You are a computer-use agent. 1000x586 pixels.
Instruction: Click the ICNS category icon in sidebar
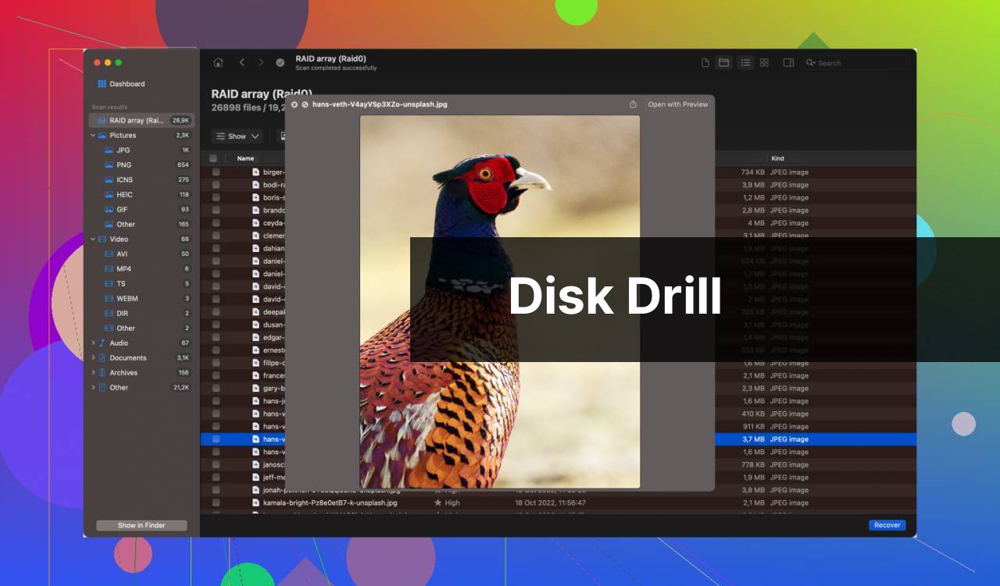coord(109,179)
